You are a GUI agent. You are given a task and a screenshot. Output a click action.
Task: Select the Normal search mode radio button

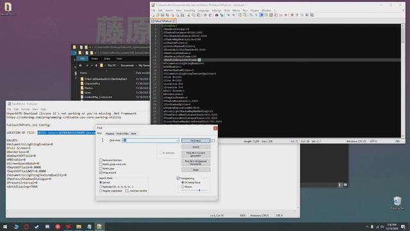point(101,182)
